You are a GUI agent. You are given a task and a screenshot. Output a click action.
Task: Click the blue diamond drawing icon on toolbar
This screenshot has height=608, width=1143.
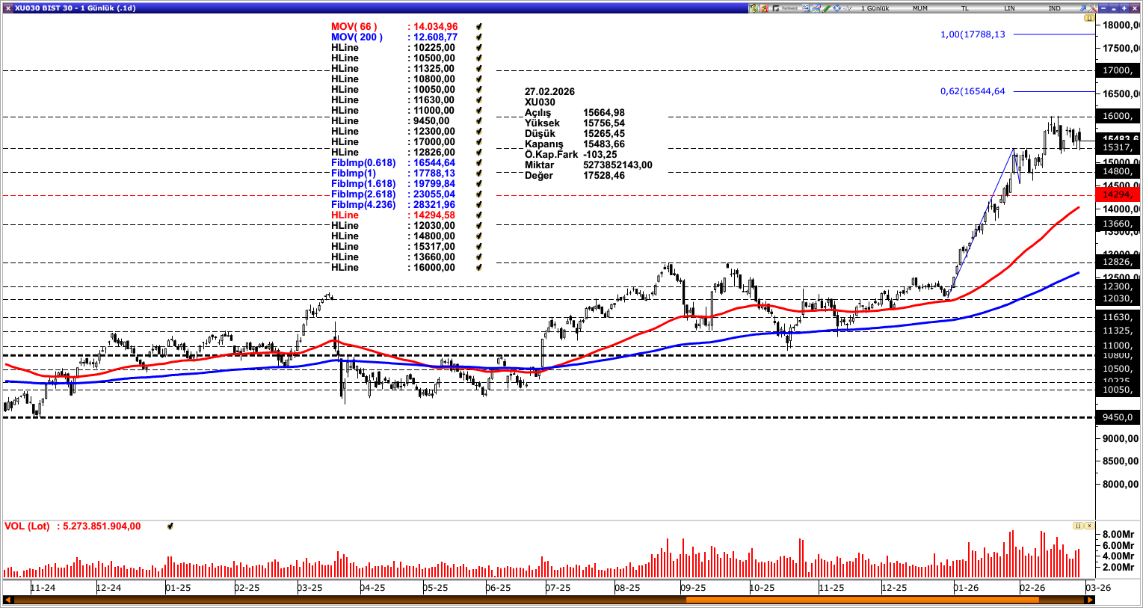pyautogui.click(x=837, y=6)
